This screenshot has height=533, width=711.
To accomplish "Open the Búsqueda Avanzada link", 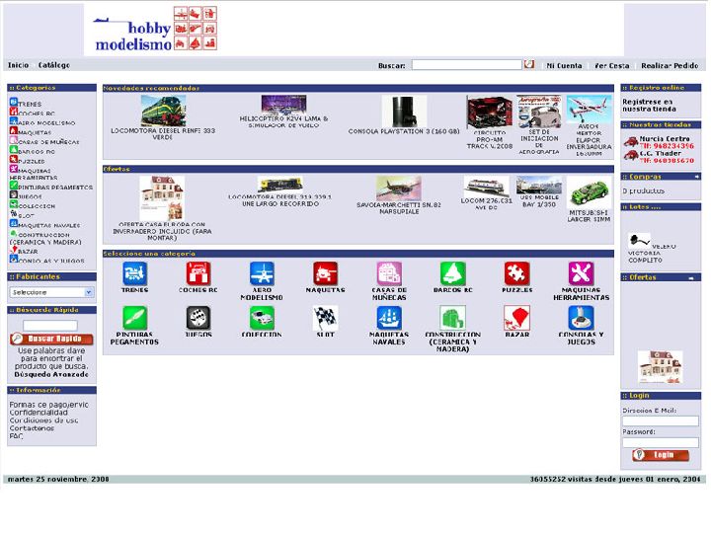I will coord(49,376).
